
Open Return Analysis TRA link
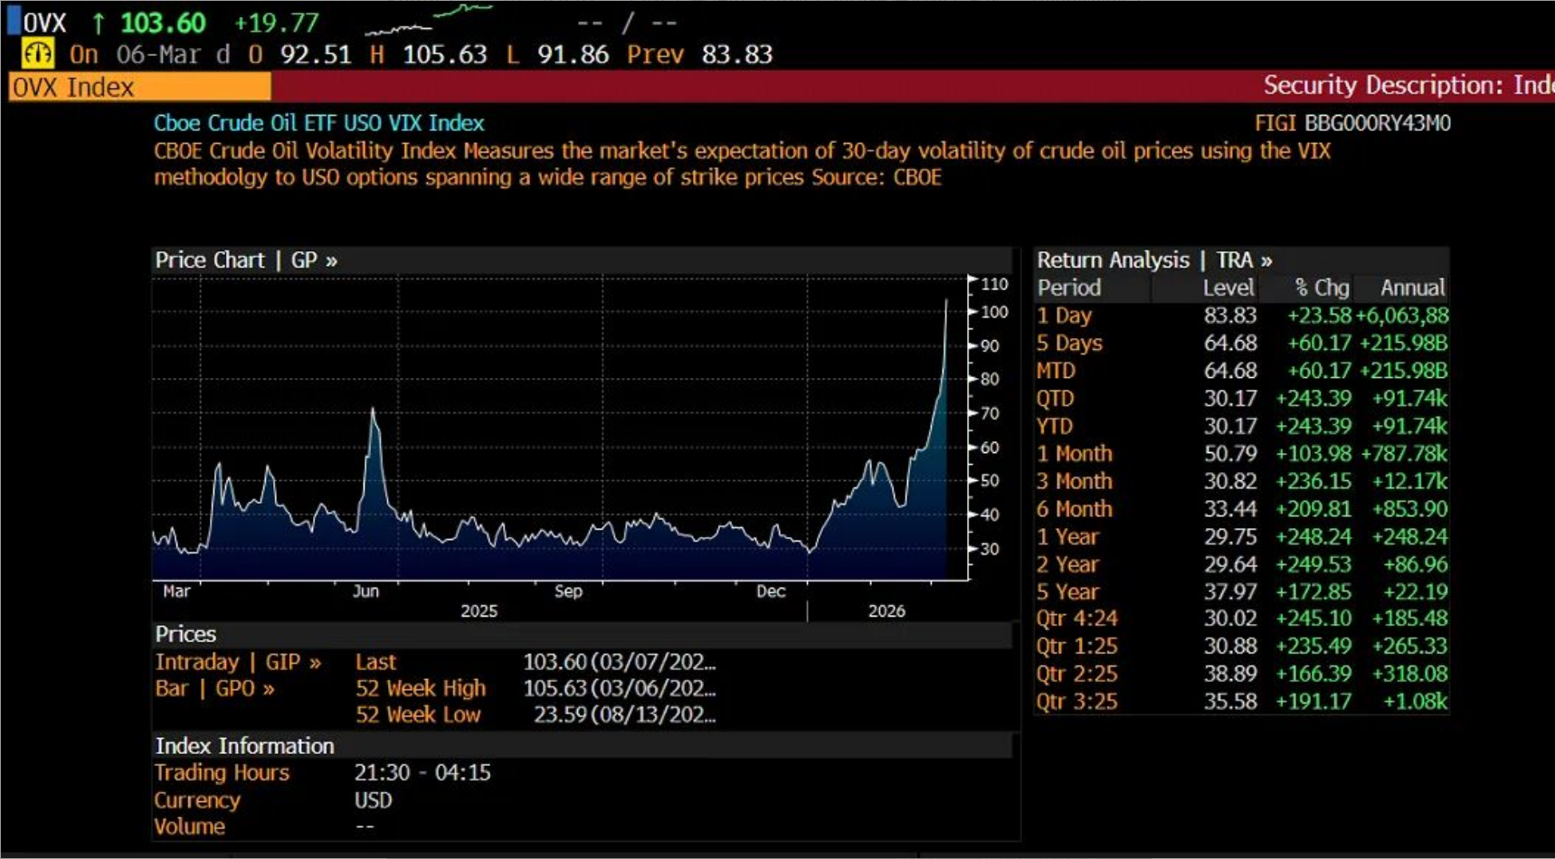tap(1154, 260)
